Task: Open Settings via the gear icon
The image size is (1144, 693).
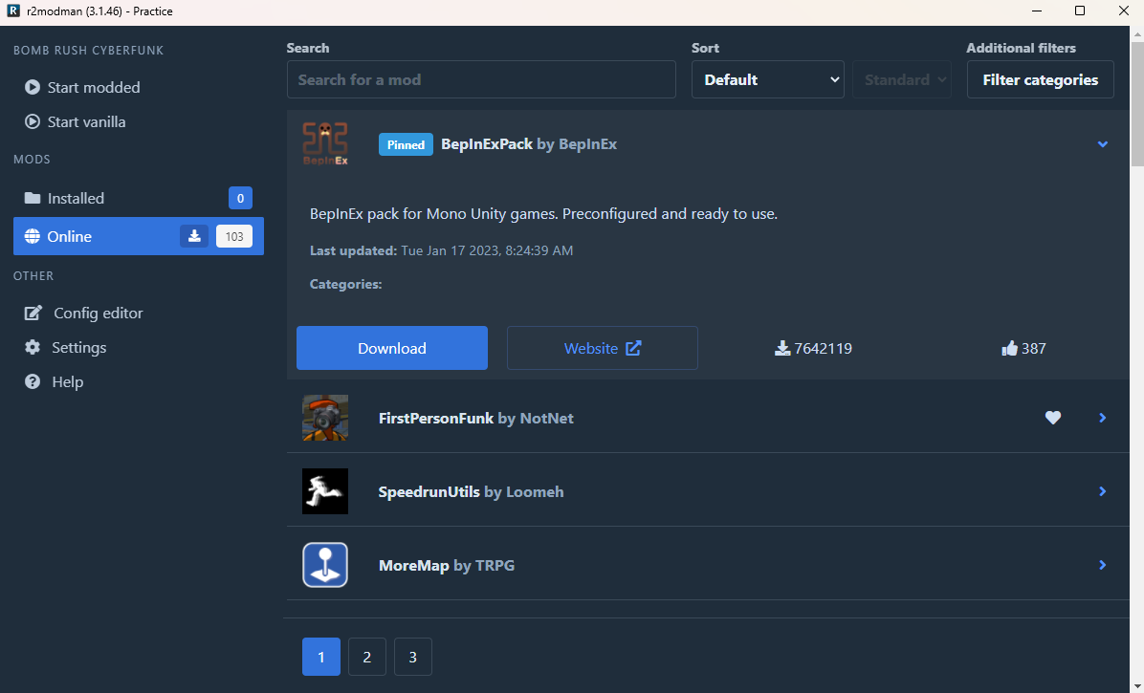Action: click(x=32, y=347)
